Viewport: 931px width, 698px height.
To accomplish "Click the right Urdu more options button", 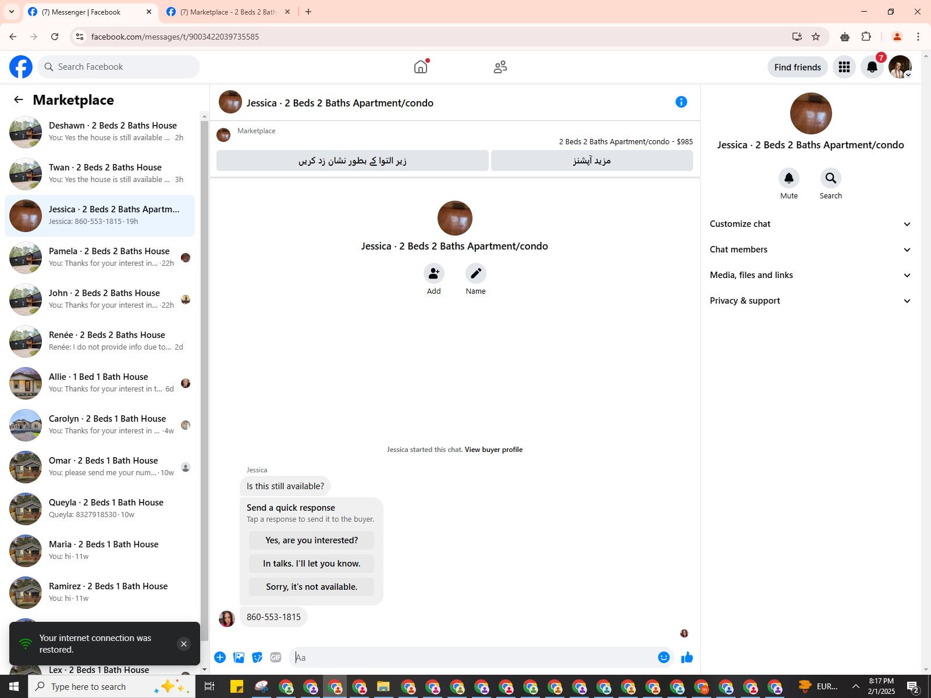I will [x=592, y=161].
